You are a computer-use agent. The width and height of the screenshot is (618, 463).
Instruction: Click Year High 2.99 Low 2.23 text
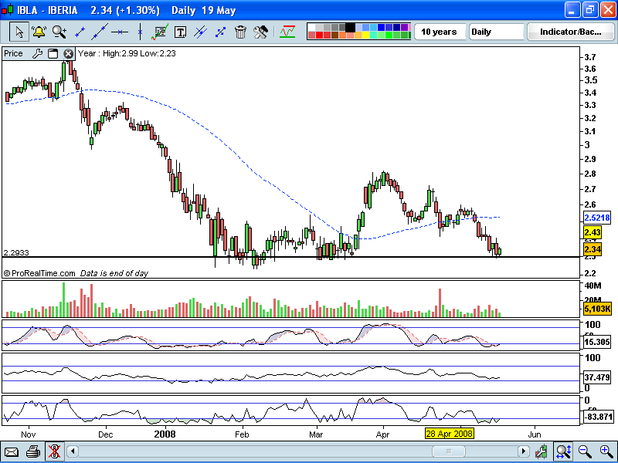point(127,53)
